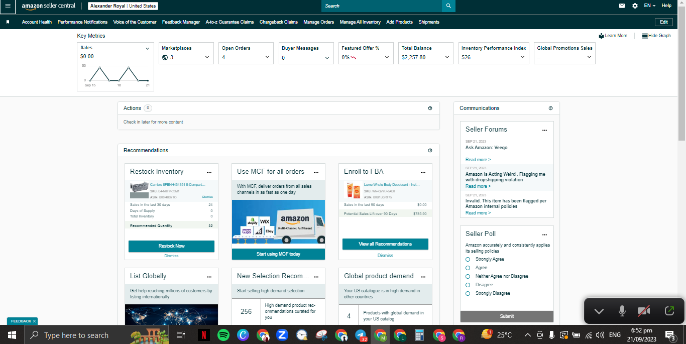
Task: Open Account Health menu item
Action: (x=37, y=22)
